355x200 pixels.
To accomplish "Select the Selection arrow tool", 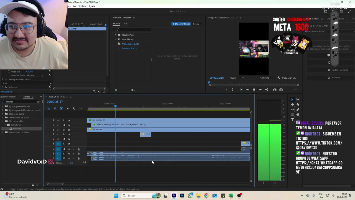I will click(292, 99).
